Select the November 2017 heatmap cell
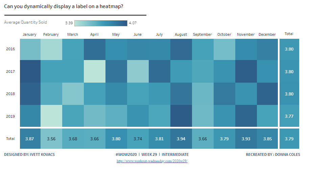The width and height of the screenshot is (311, 171). 246,72
